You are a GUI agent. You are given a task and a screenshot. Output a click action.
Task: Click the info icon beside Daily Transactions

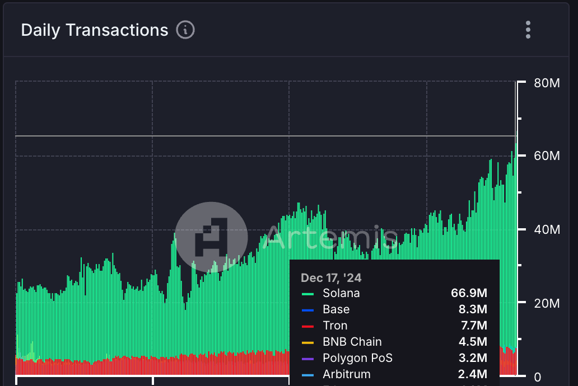(x=185, y=30)
